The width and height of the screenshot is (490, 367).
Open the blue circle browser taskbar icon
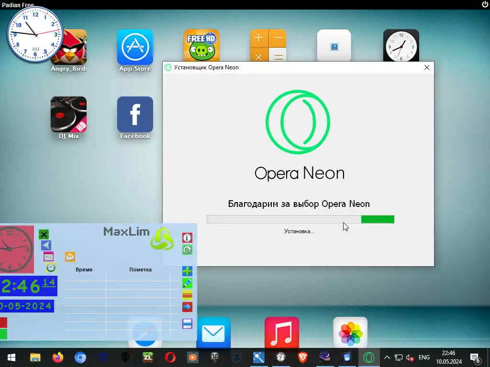[80, 357]
